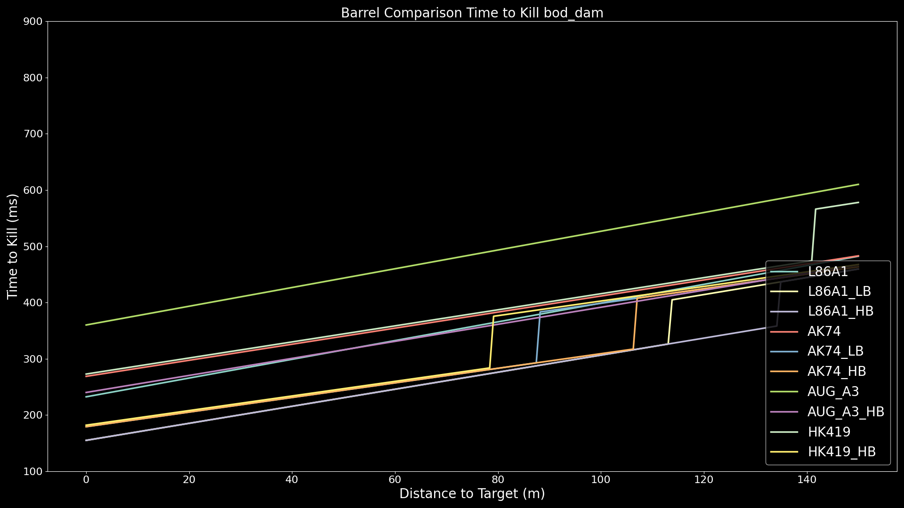The width and height of the screenshot is (904, 508).
Task: Click the L86A1 legend color line
Action: (784, 272)
